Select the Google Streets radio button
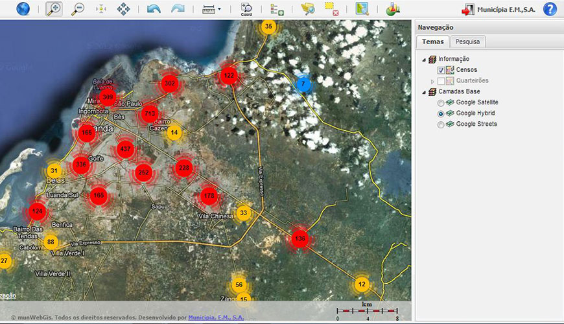564x324 pixels. click(x=441, y=125)
